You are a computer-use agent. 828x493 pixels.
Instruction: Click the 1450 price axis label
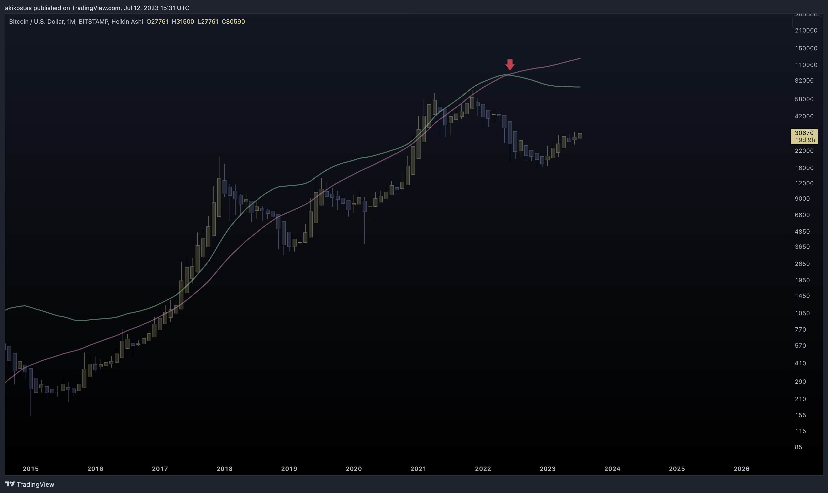pos(802,296)
